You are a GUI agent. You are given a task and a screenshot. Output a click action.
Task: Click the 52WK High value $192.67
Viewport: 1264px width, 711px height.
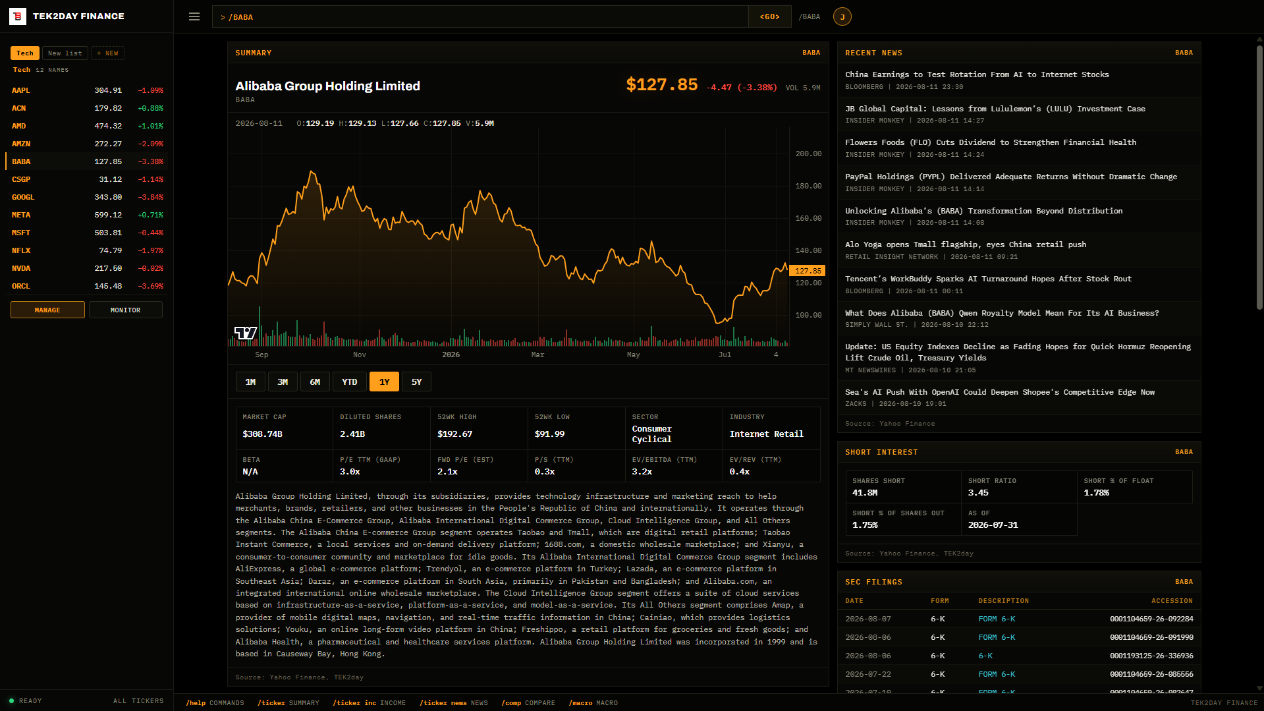454,434
